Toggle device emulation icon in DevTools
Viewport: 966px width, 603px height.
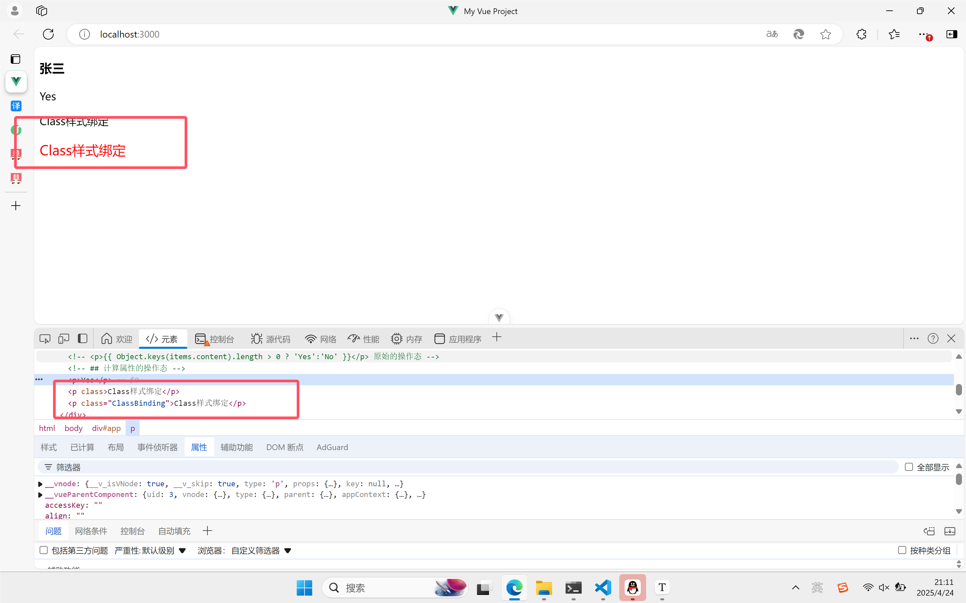pos(63,339)
